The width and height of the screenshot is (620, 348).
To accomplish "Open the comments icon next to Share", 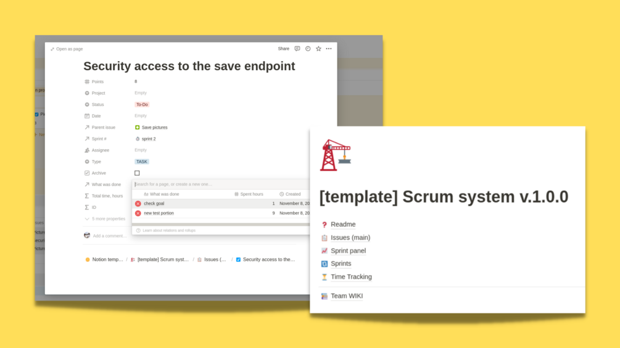I will 297,49.
